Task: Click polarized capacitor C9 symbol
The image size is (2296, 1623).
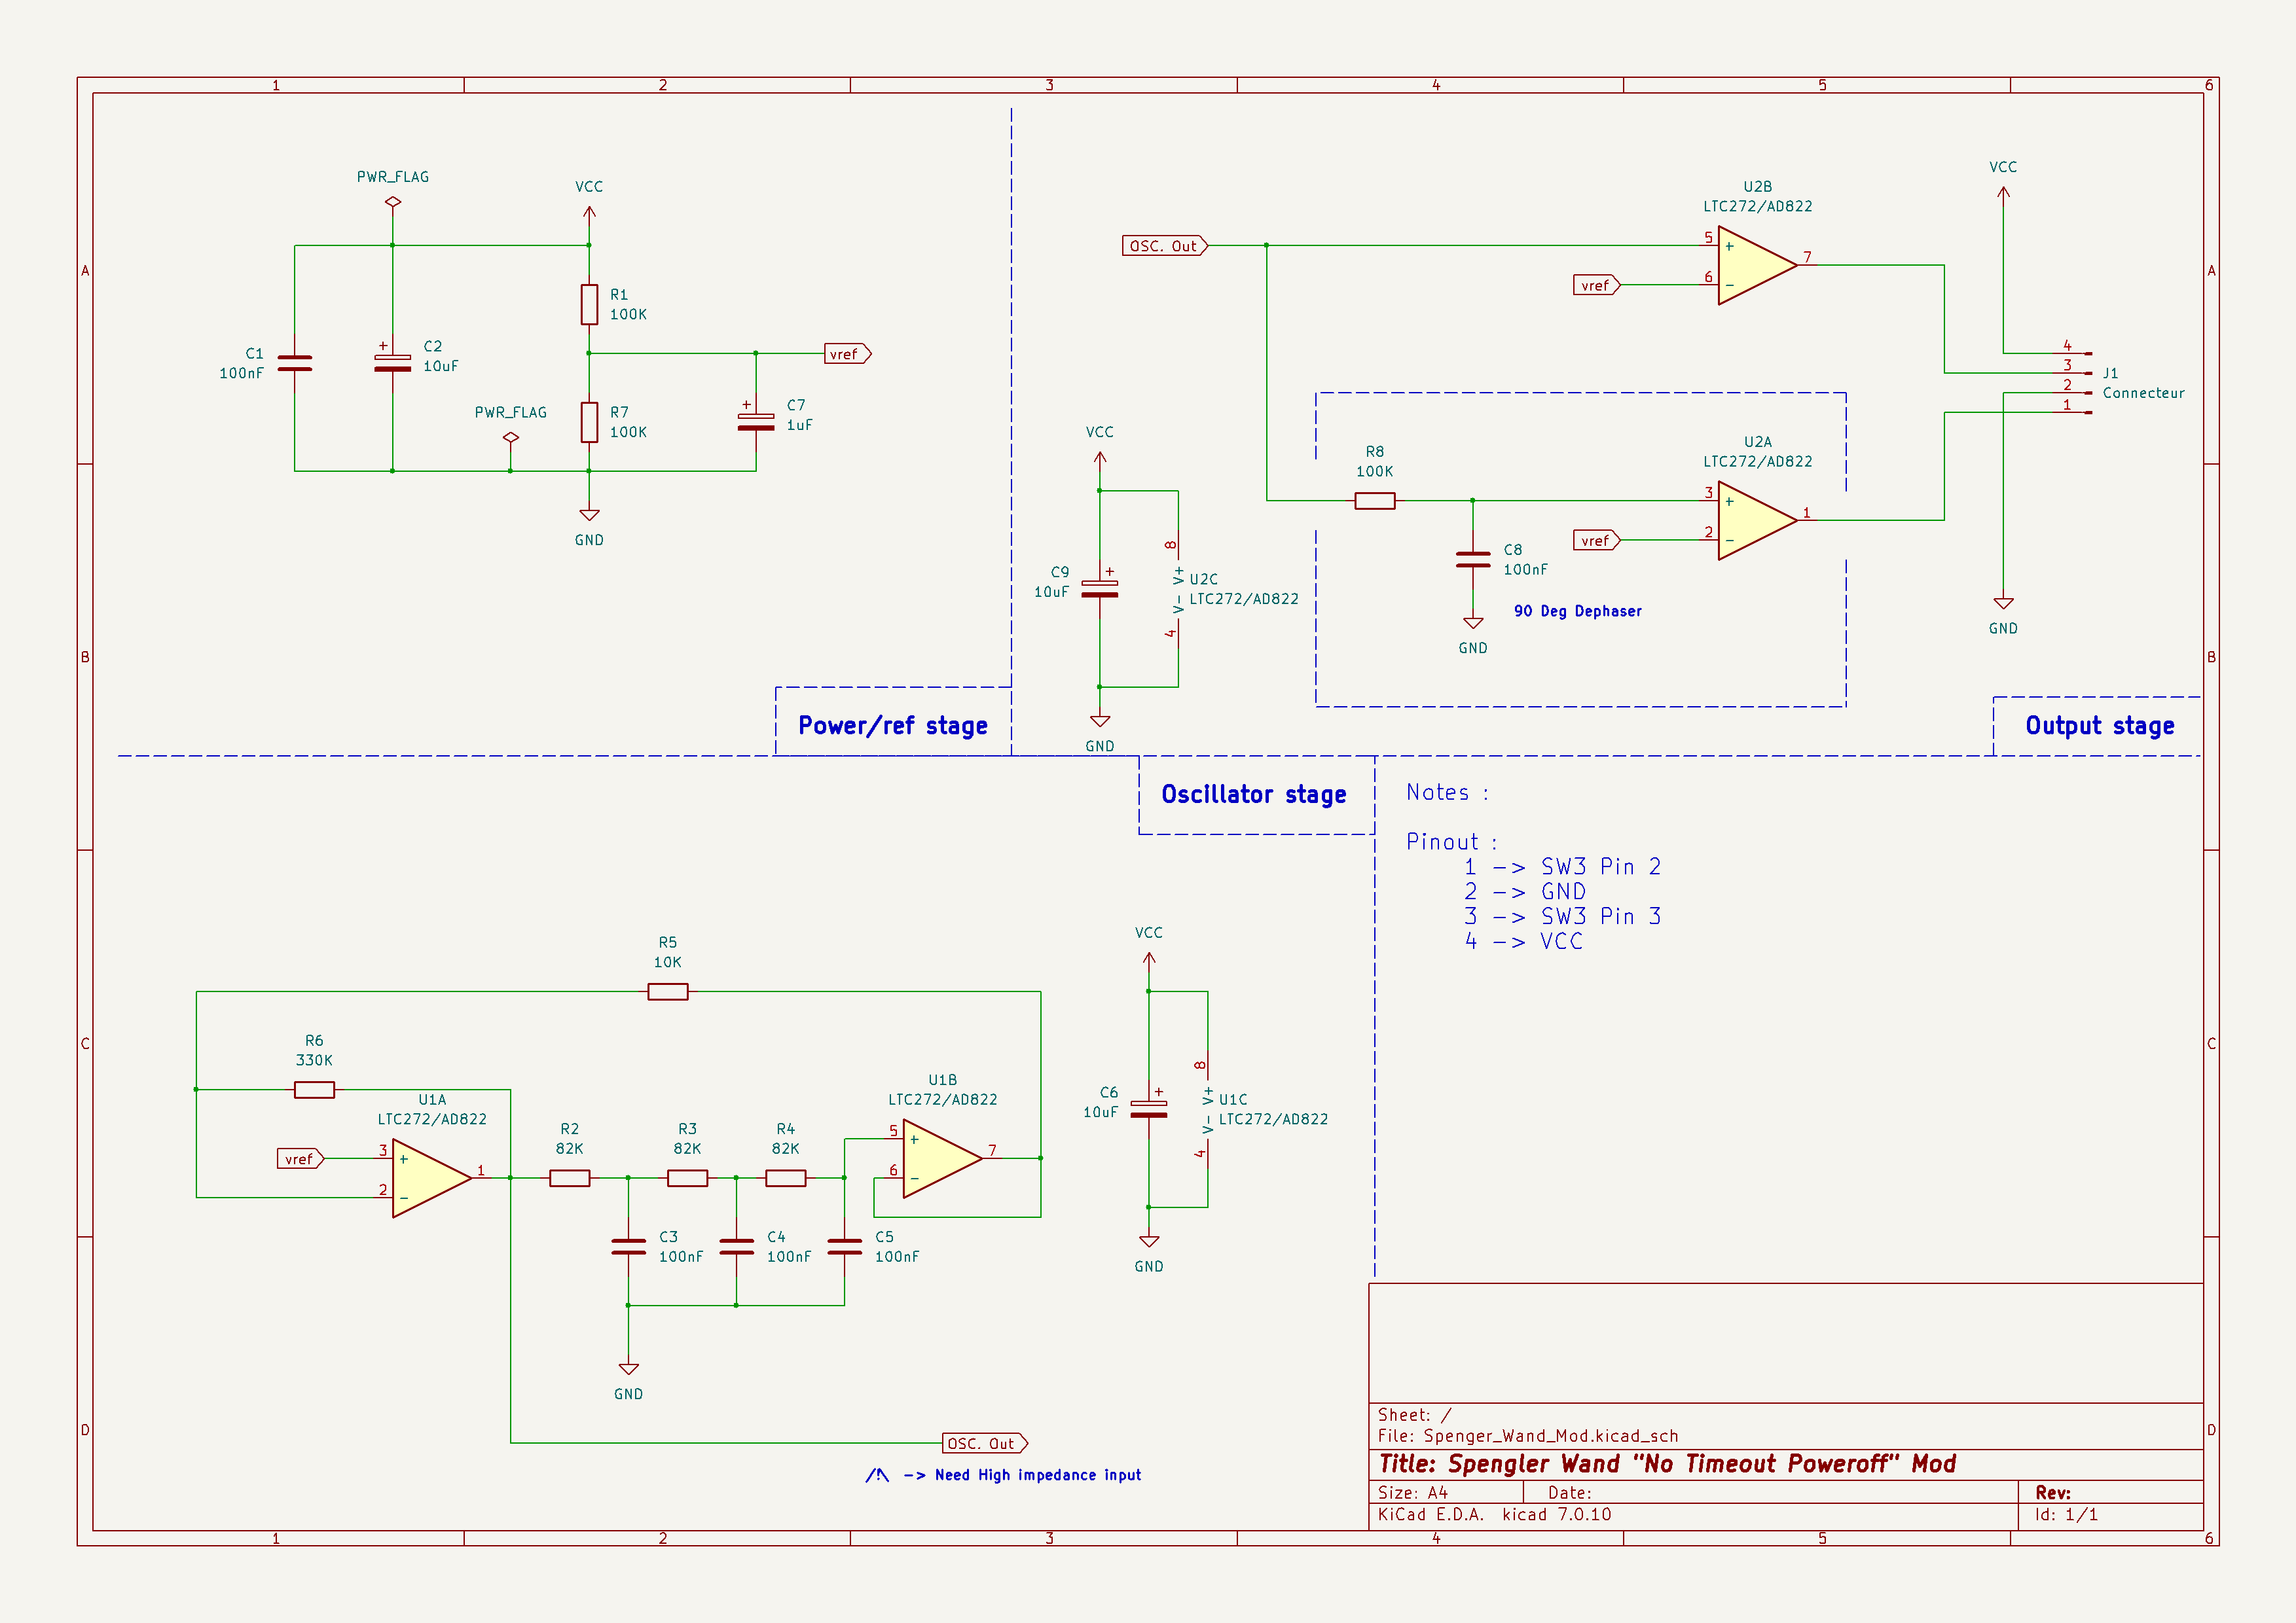Action: (x=1099, y=590)
